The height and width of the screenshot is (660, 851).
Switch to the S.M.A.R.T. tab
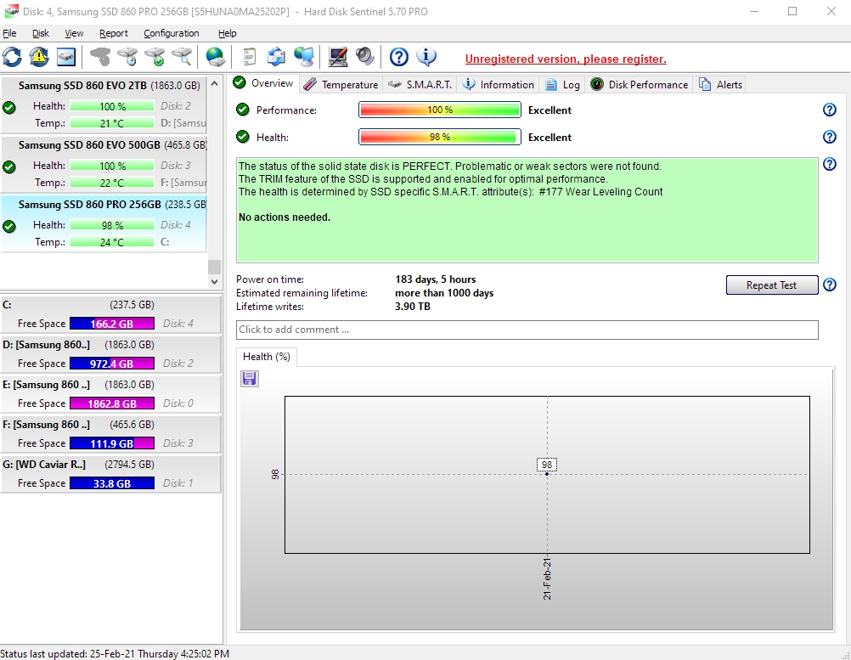pyautogui.click(x=421, y=84)
